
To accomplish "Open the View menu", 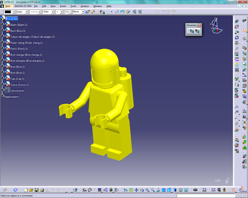I will [x=53, y=6].
